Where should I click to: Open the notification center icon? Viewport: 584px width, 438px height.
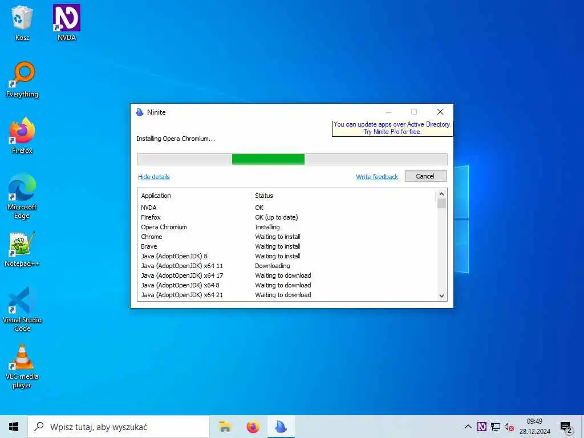(566, 428)
